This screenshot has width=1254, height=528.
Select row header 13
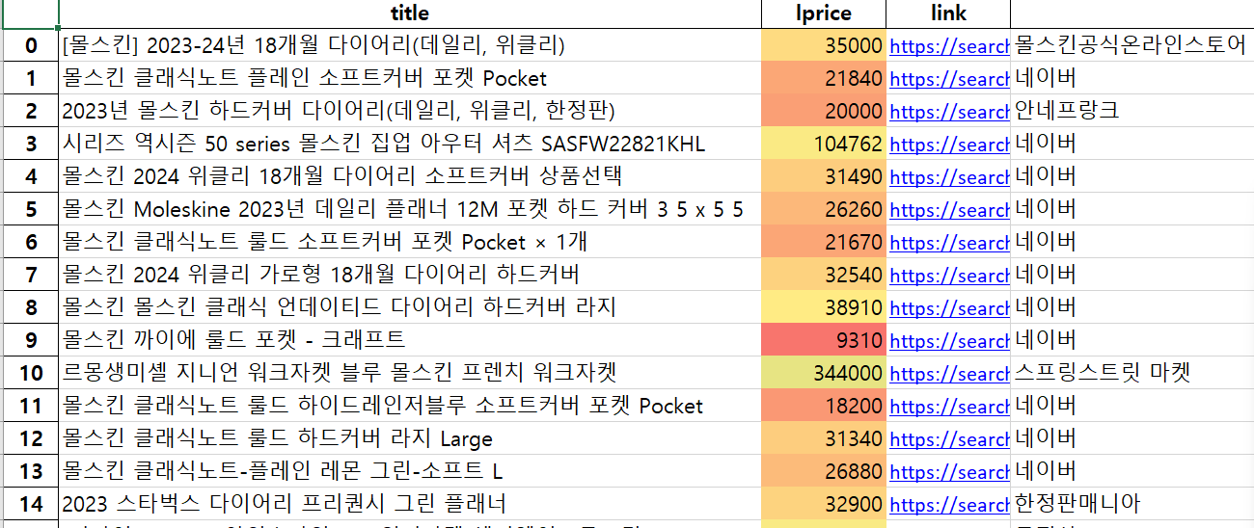point(30,471)
